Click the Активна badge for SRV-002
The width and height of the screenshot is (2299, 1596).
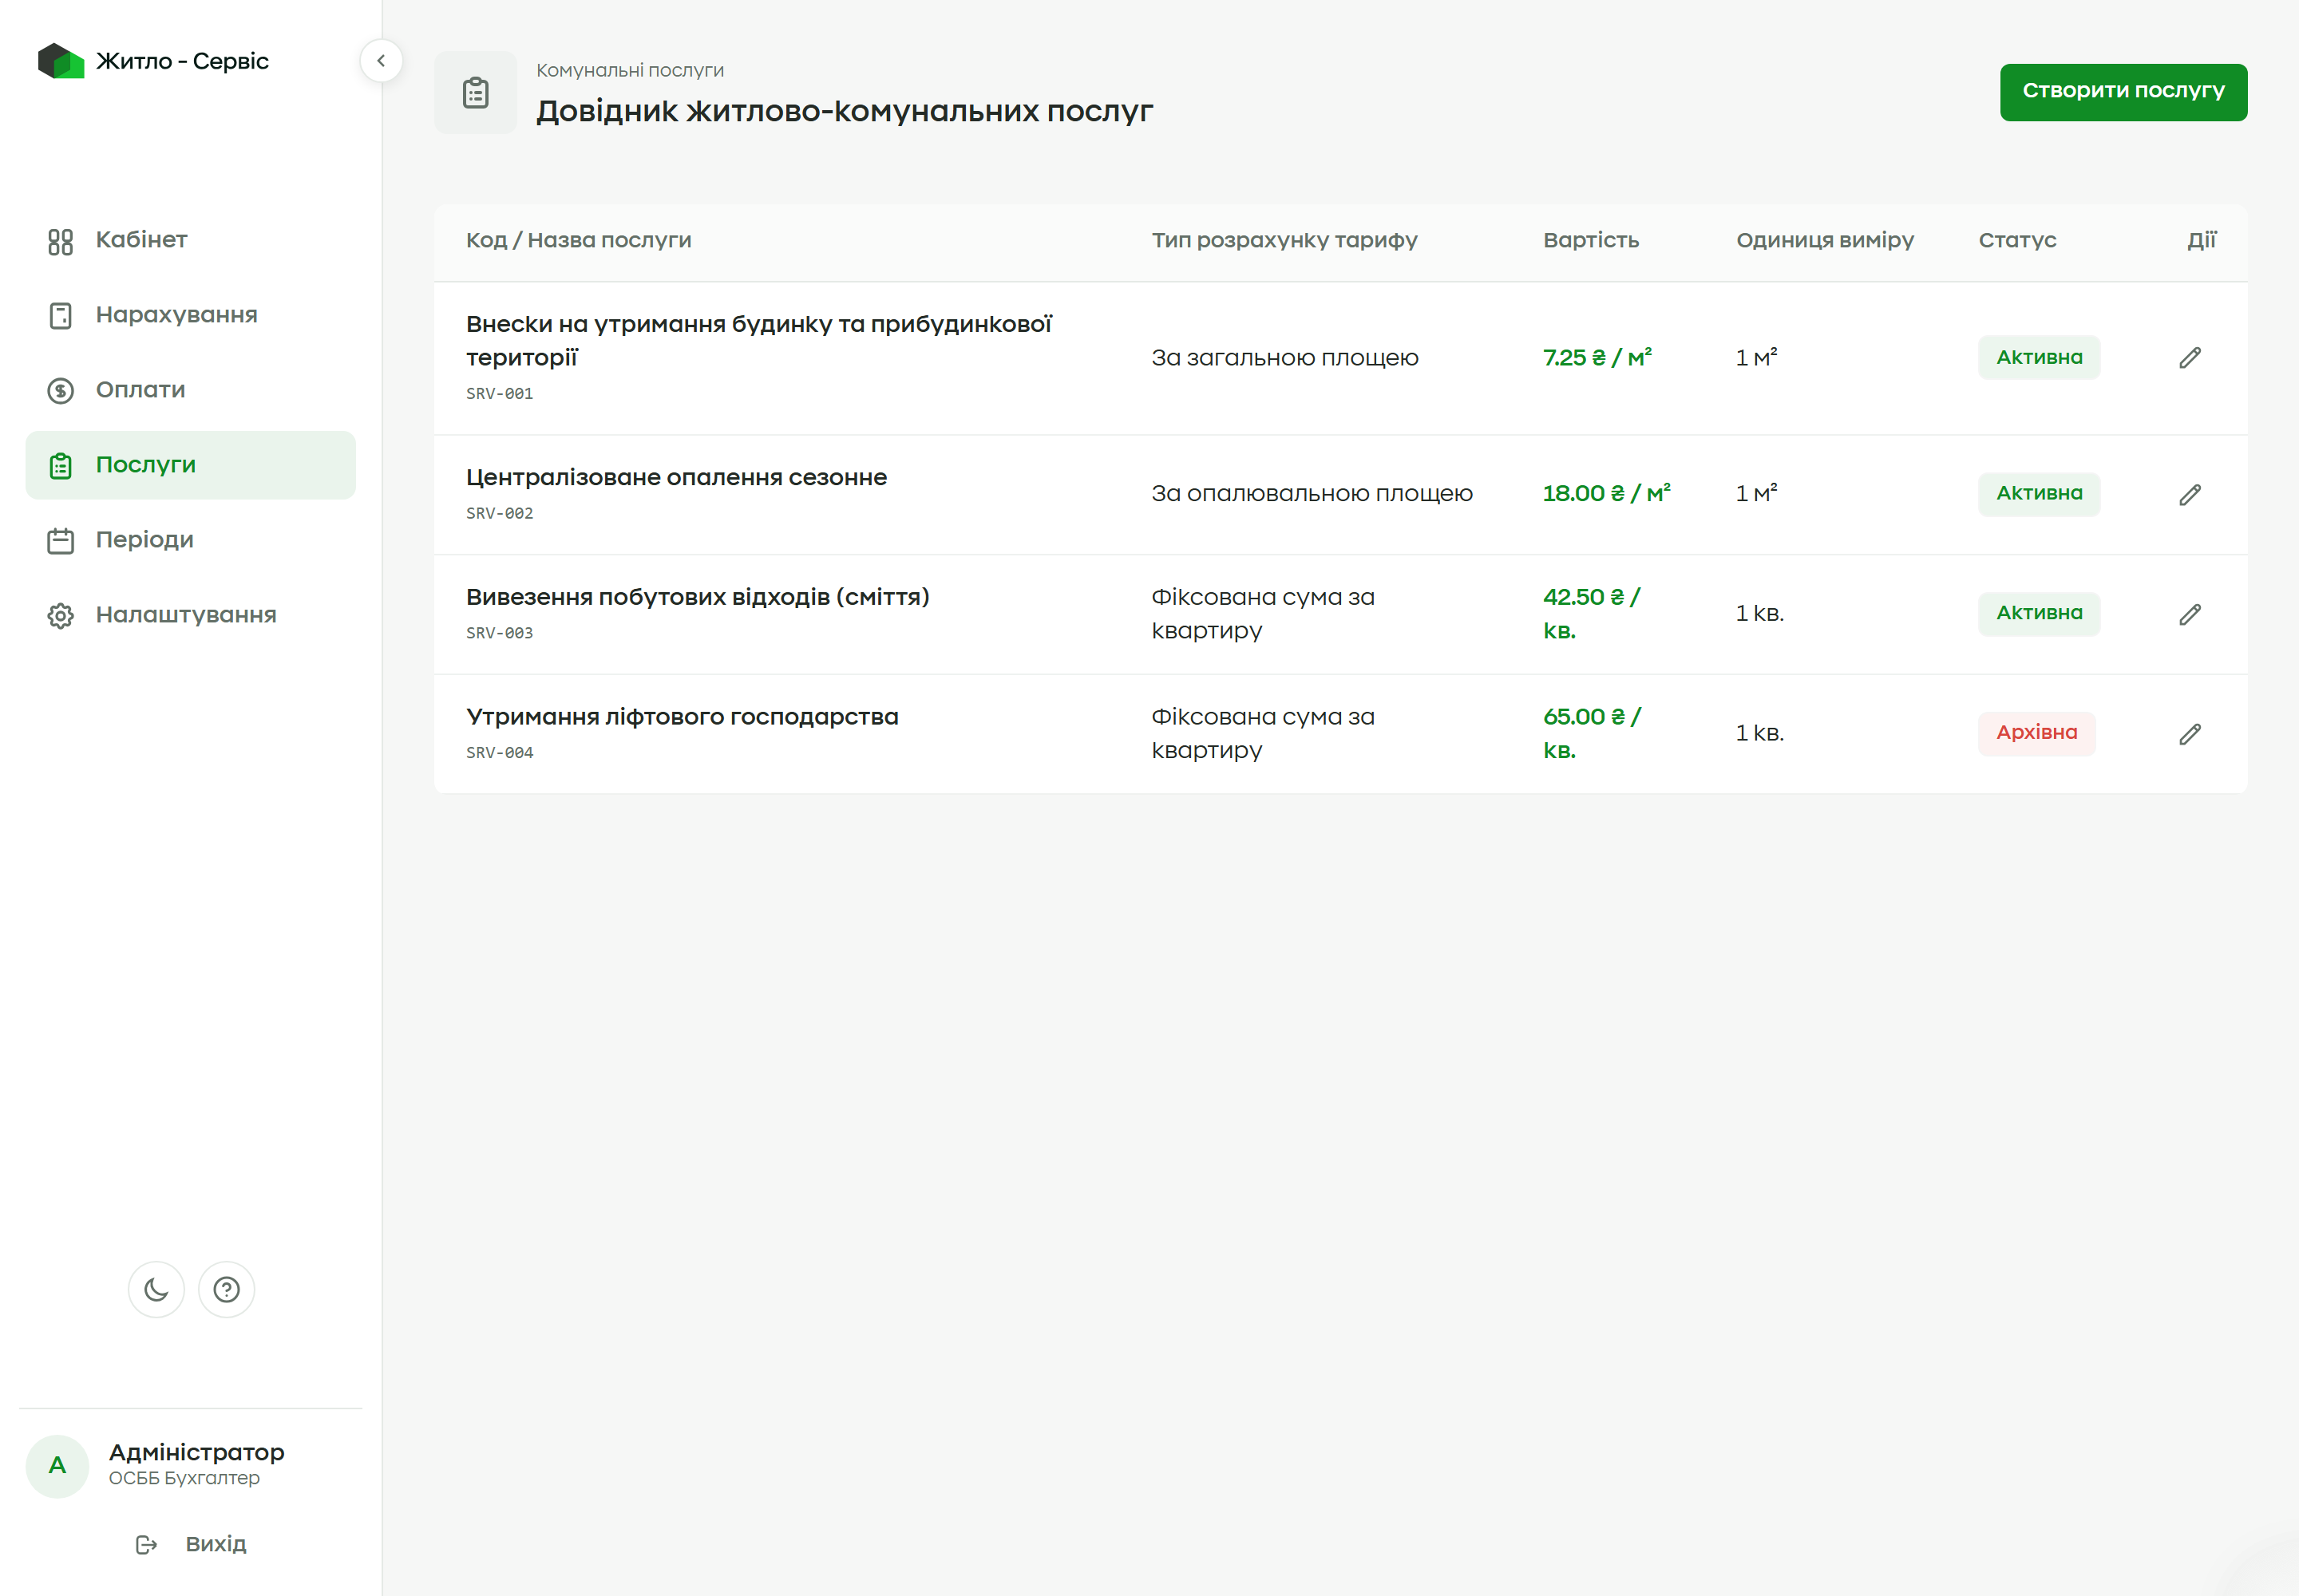[2039, 493]
